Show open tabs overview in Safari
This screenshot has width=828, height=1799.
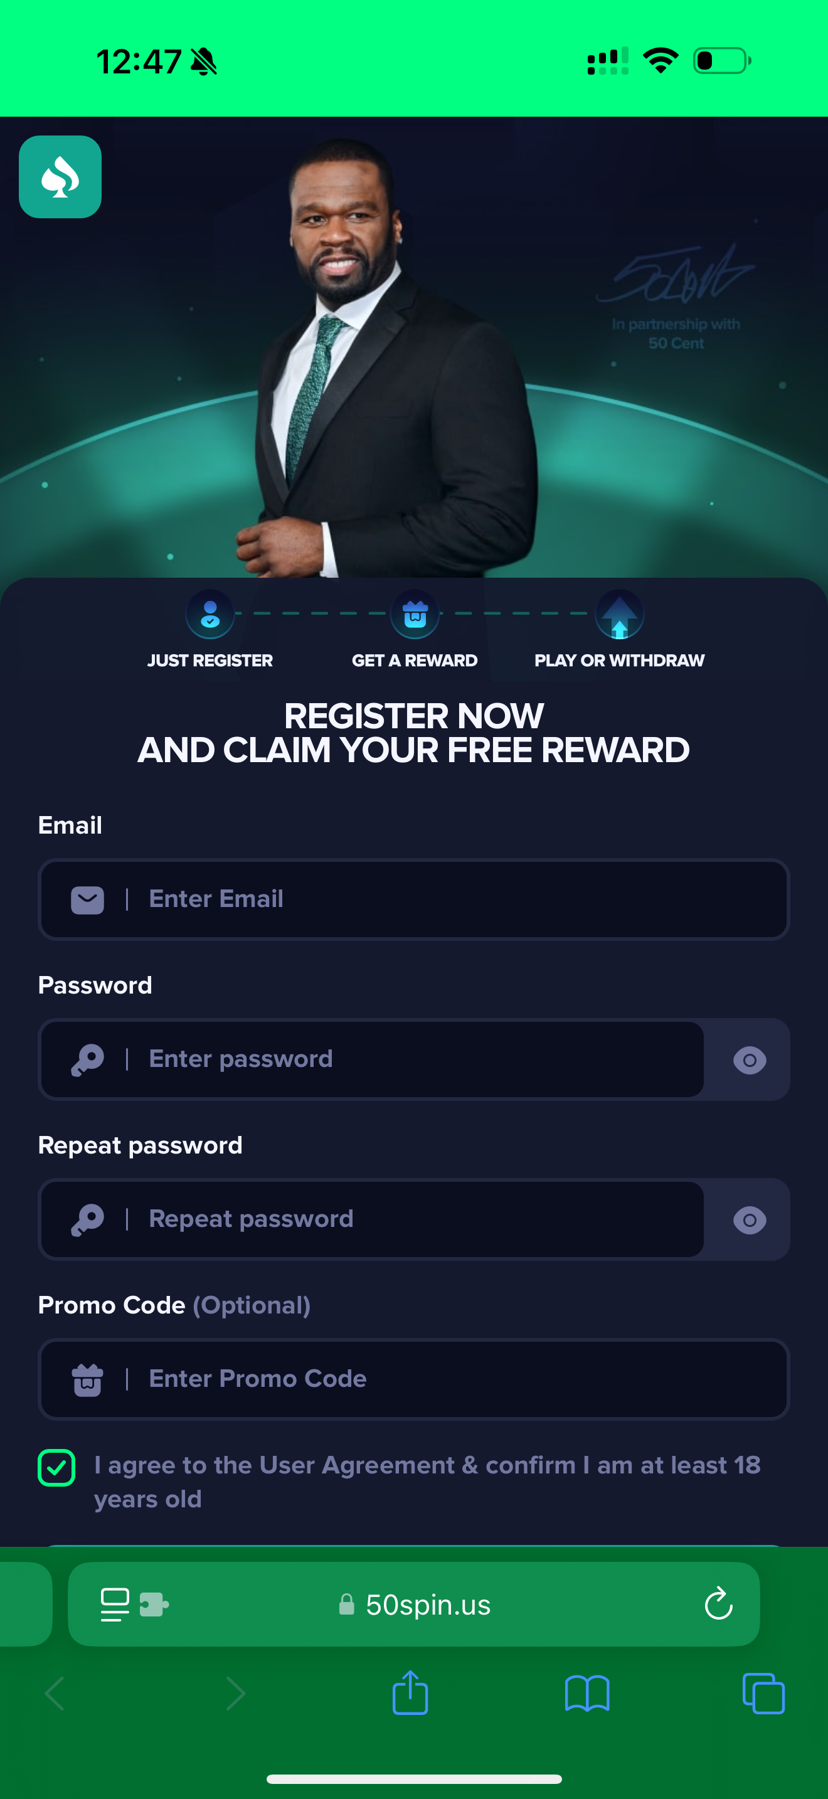click(764, 1694)
